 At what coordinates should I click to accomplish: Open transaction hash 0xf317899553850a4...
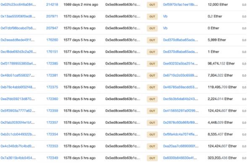coord(18,63)
